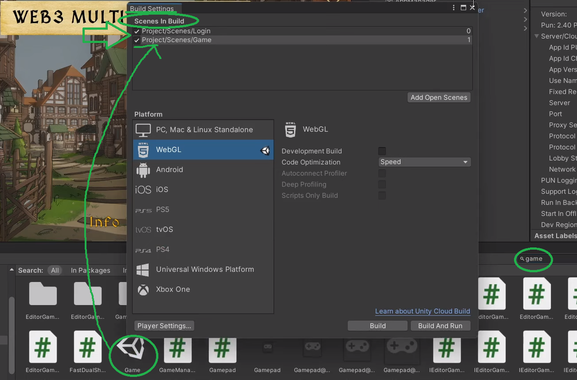
Task: Click the Proxy Se field label
Action: (563, 125)
